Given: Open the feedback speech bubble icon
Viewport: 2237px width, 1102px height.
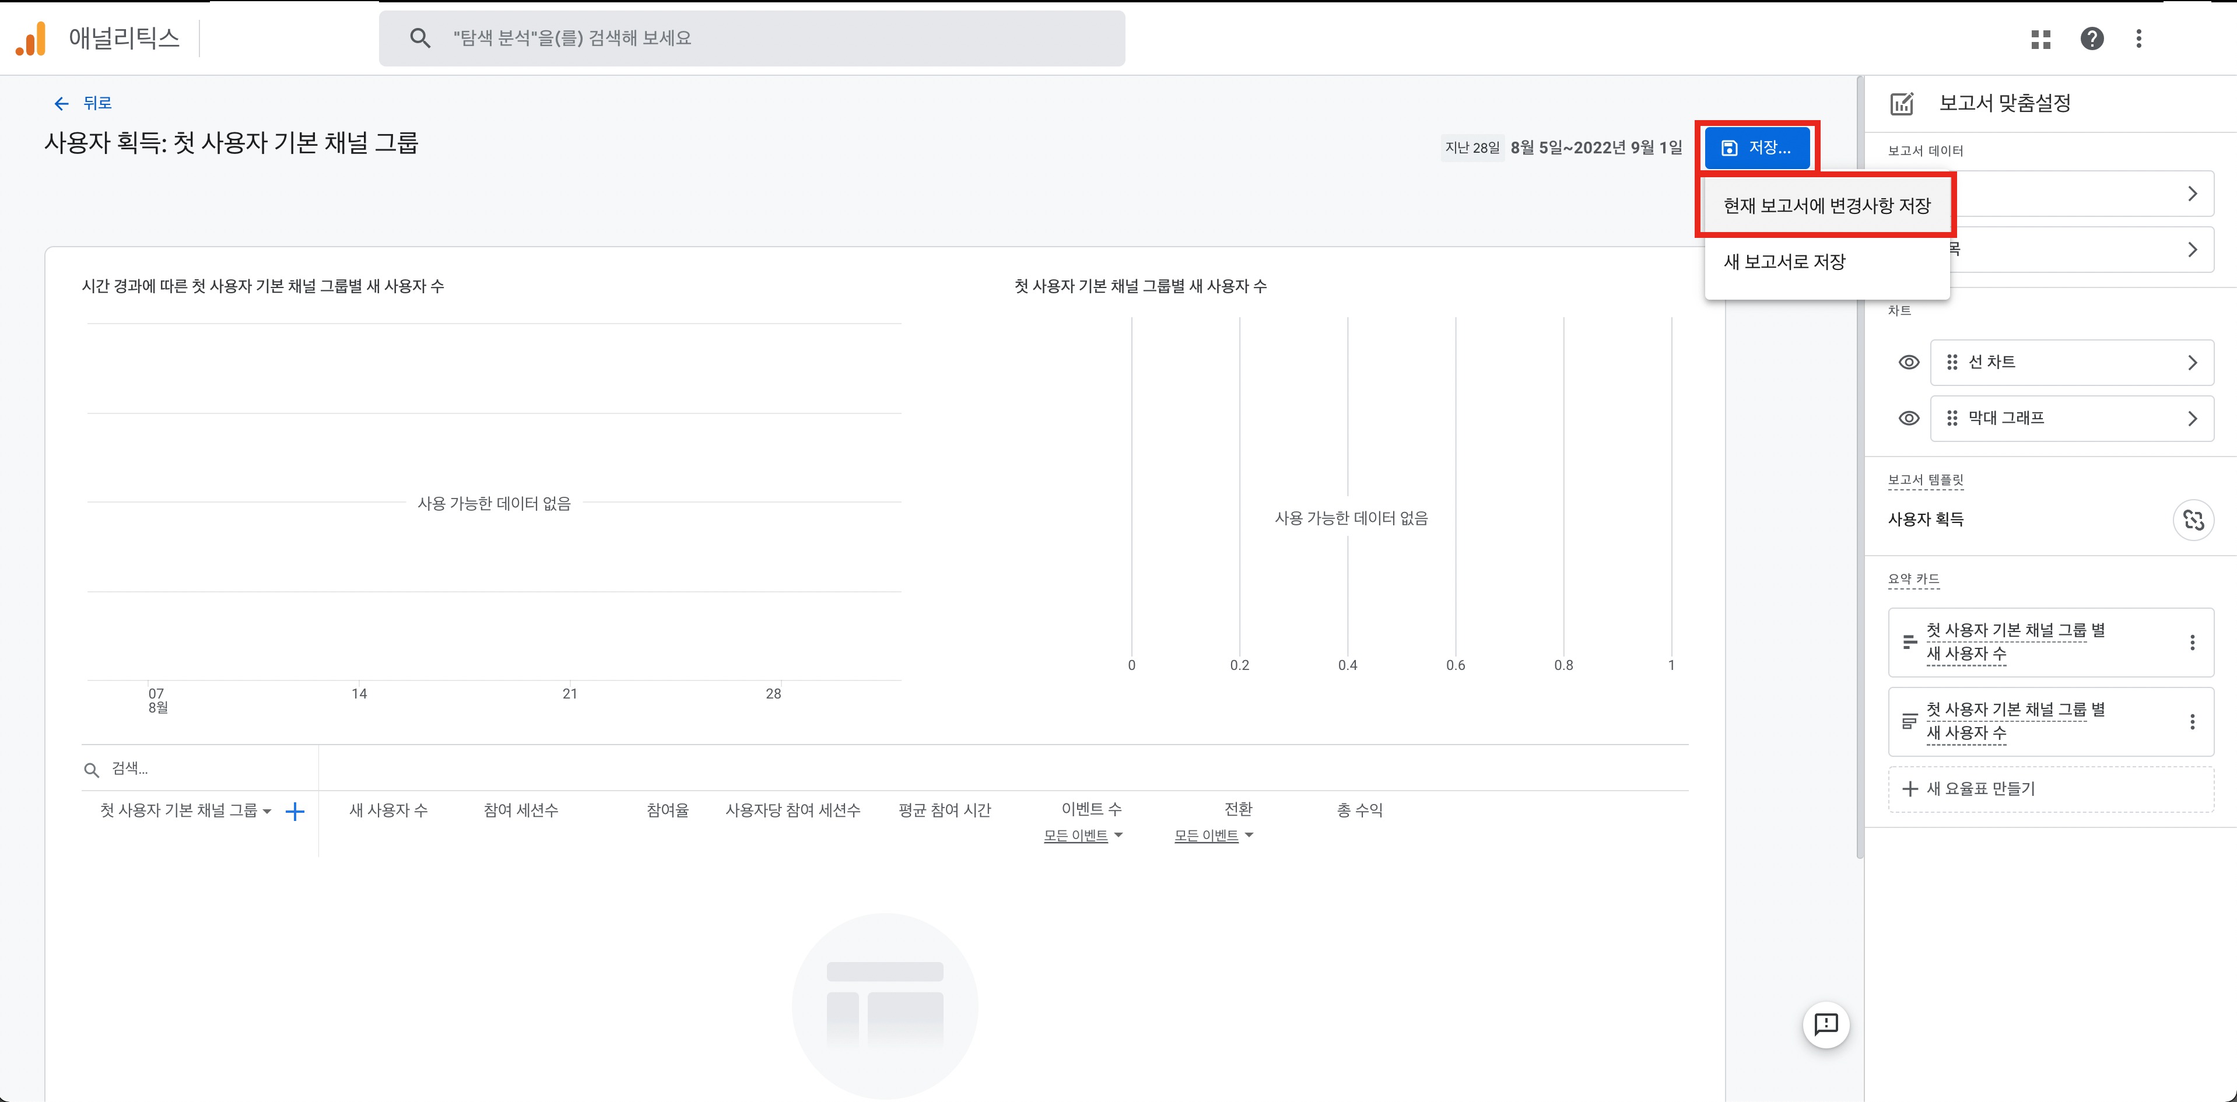Looking at the screenshot, I should click(x=1826, y=1024).
